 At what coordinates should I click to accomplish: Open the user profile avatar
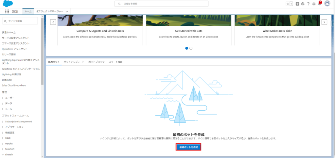click(327, 4)
